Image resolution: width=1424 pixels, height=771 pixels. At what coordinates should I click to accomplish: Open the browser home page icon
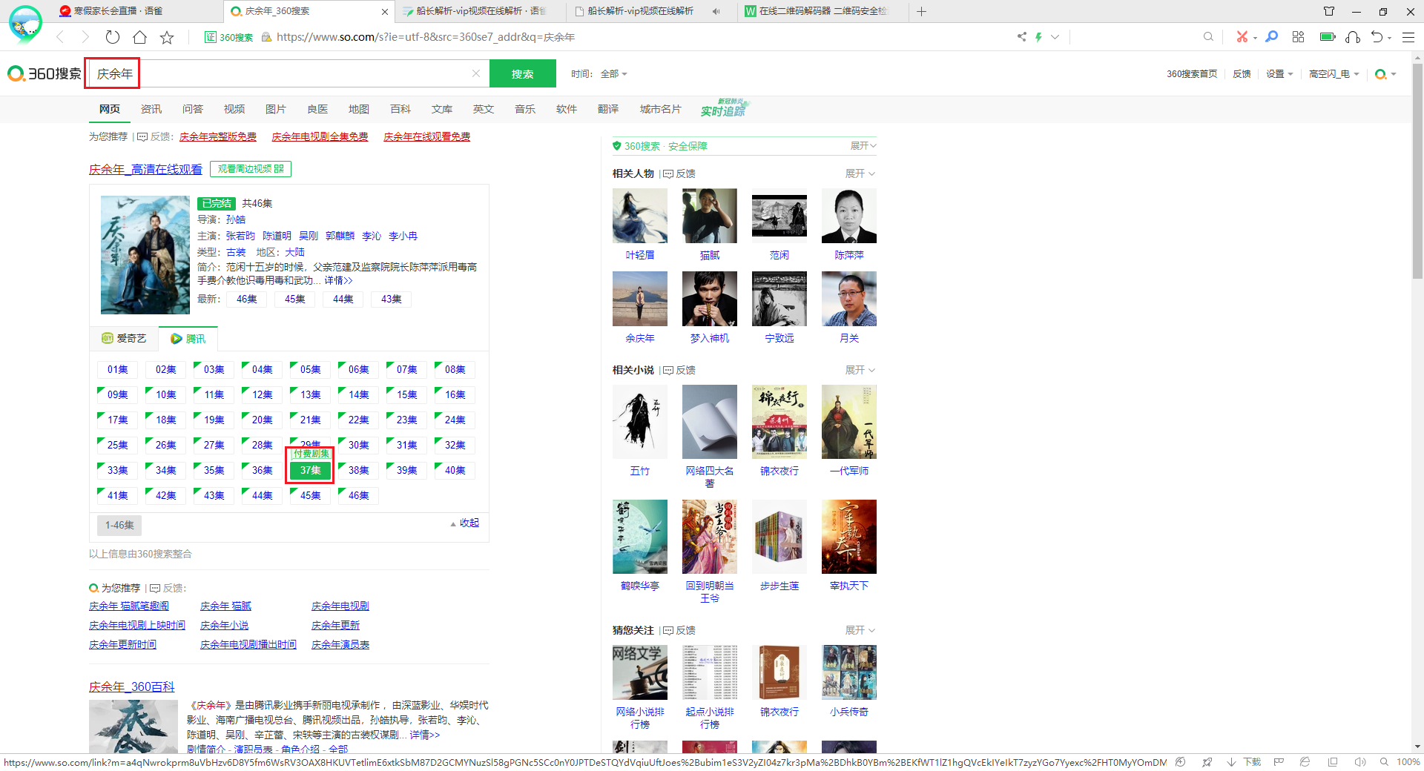pos(139,37)
